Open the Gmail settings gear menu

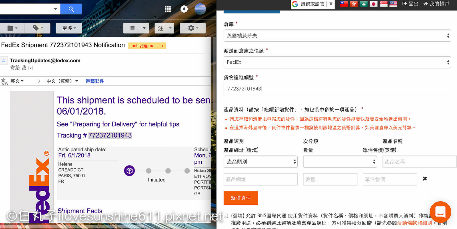click(193, 28)
